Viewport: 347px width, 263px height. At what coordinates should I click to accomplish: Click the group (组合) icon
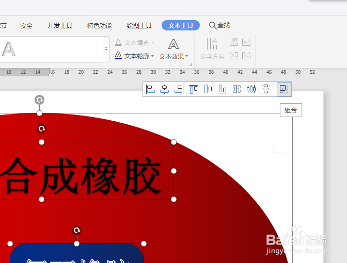click(x=284, y=89)
